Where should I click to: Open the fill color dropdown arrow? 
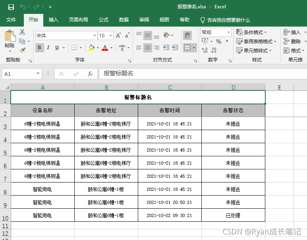pyautogui.click(x=98, y=48)
